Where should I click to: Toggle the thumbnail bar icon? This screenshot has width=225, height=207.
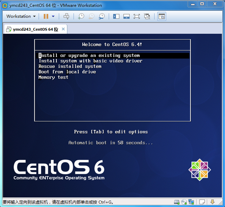coord(126,16)
